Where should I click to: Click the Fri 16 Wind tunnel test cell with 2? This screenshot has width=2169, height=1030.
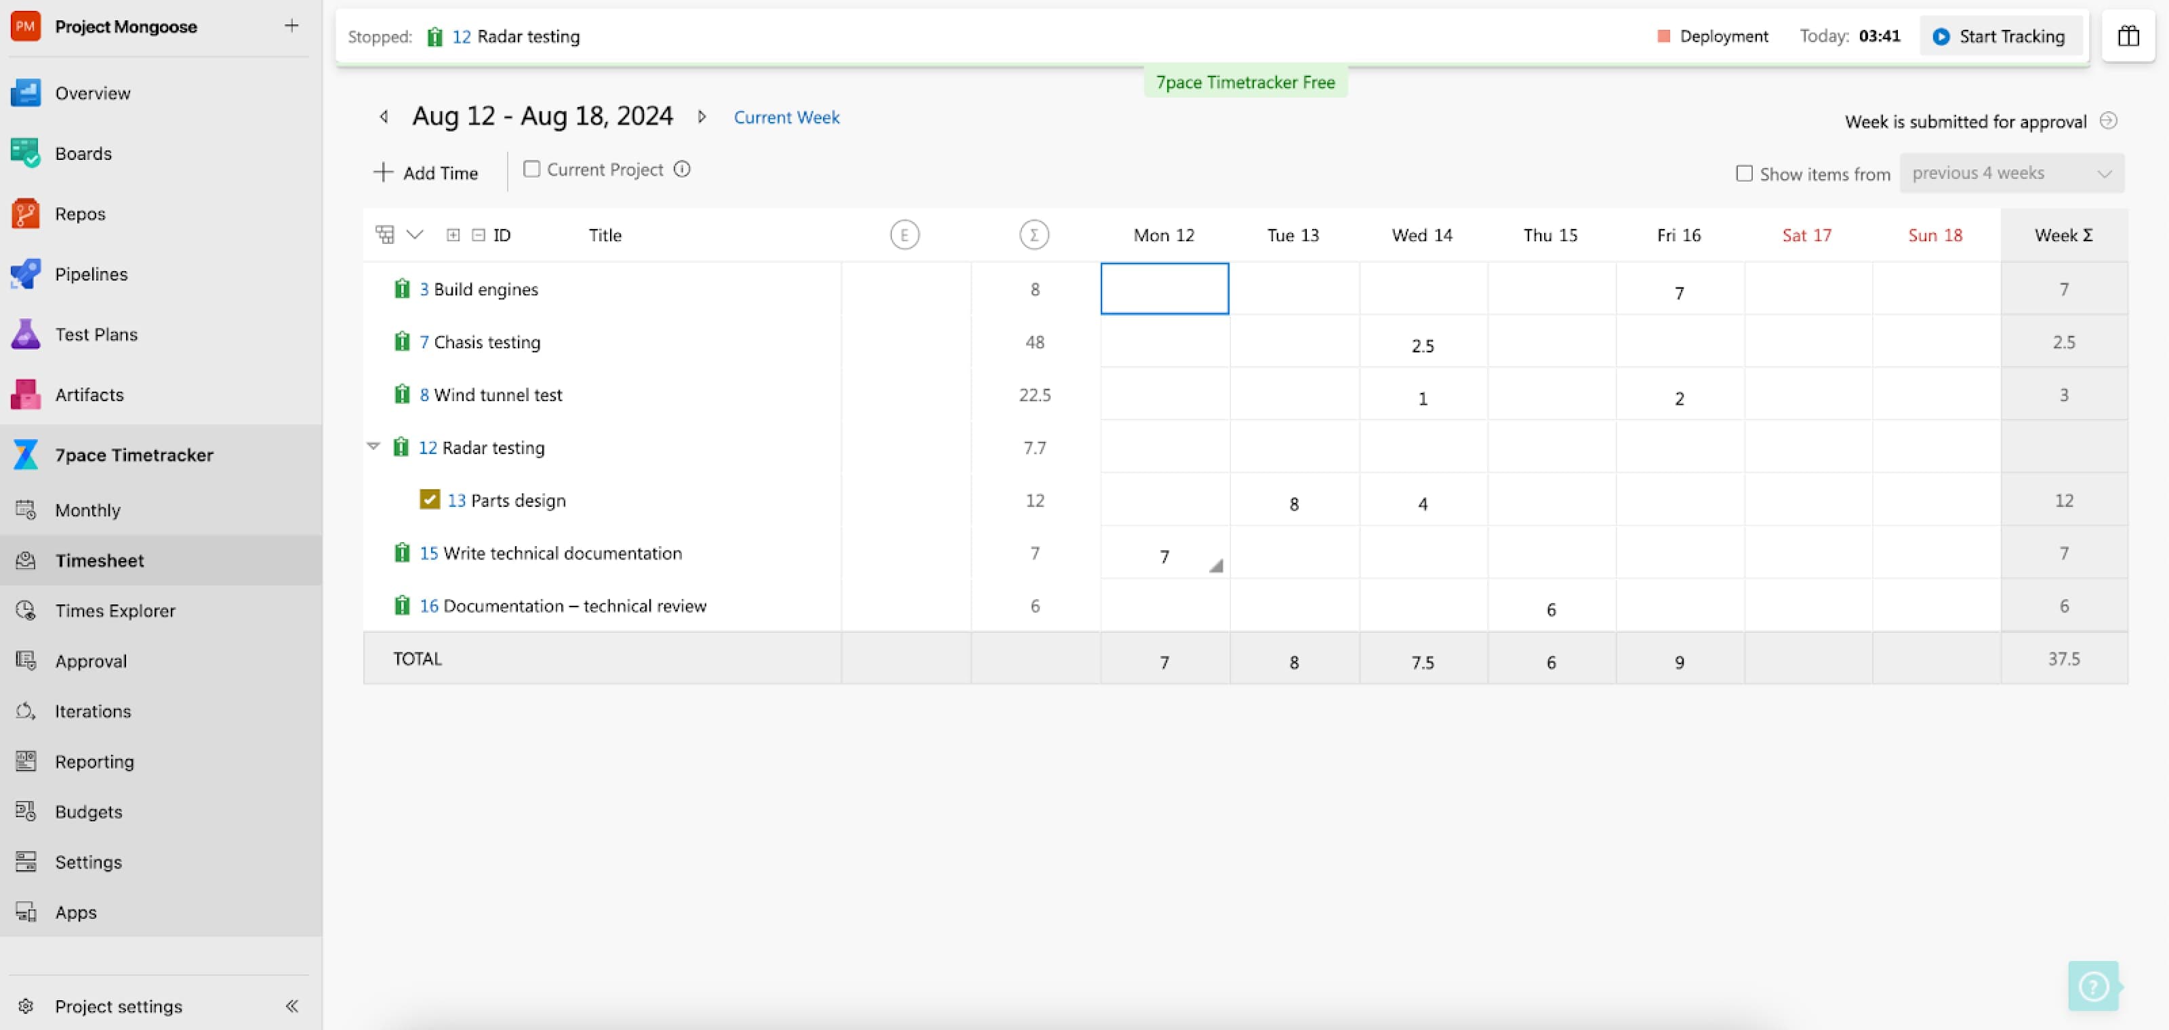click(1679, 394)
